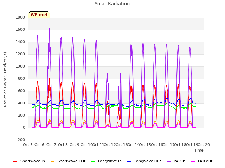Click the green Longwave In legend swatch

tap(93, 162)
